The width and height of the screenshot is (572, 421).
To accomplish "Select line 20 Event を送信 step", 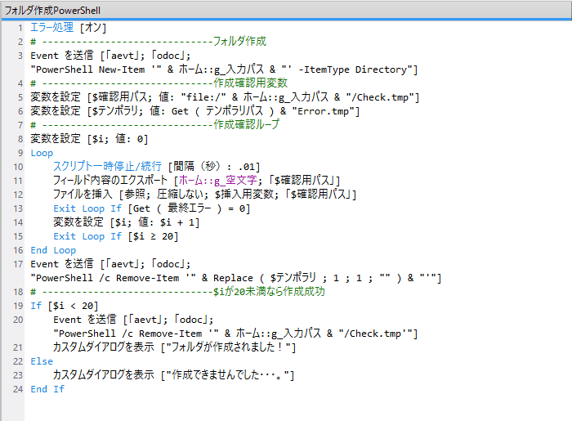I will pos(133,320).
